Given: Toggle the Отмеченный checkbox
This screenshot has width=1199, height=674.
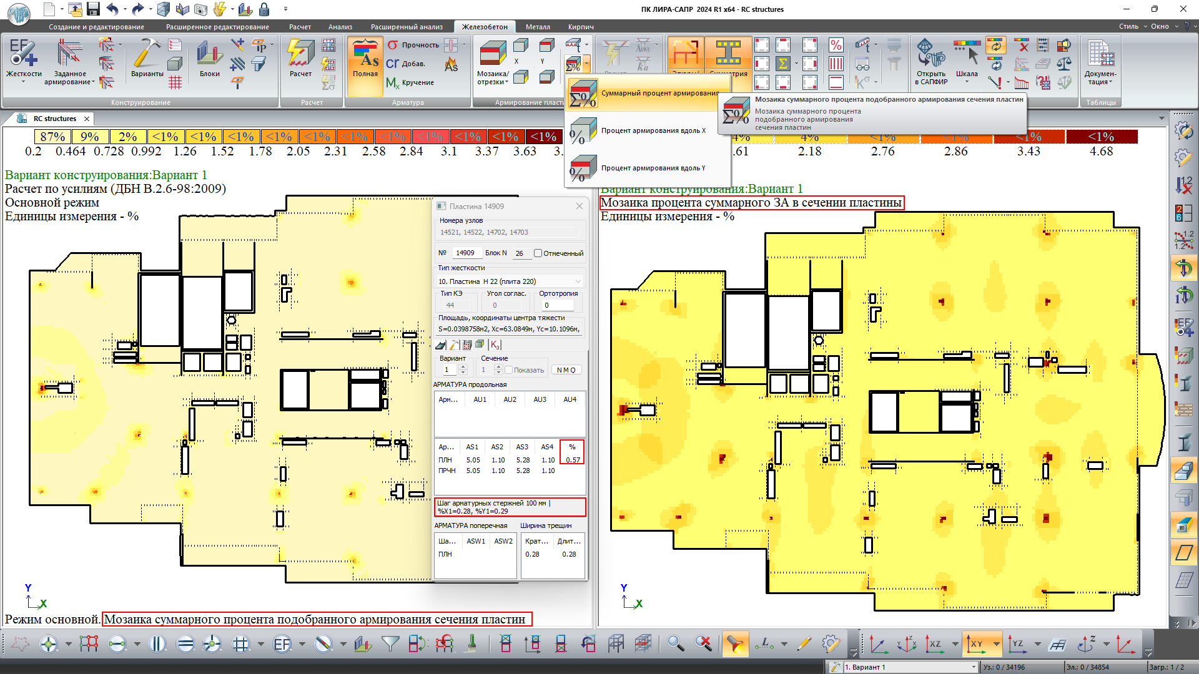Looking at the screenshot, I should coord(538,253).
